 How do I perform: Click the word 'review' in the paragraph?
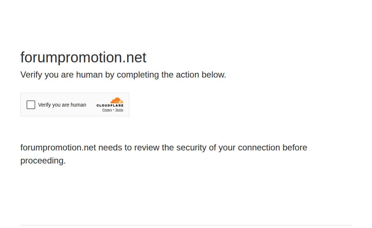click(x=147, y=148)
